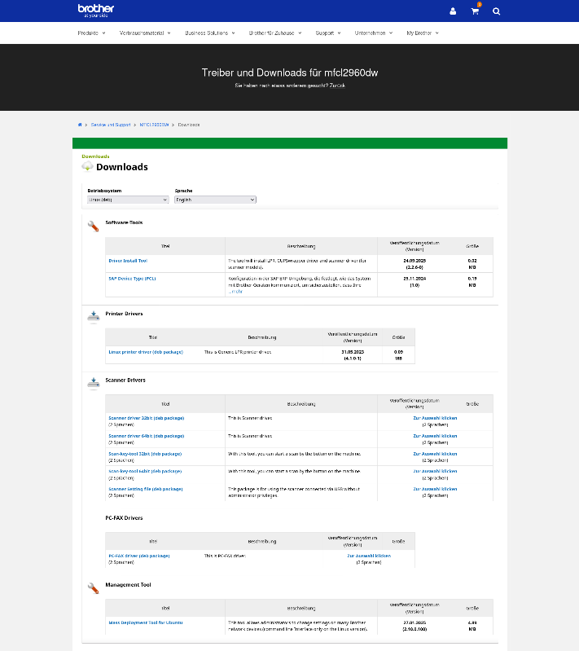The width and height of the screenshot is (579, 651).
Task: Click Zur Auswahl klicken for Scanner driver 32bit
Action: pos(435,418)
